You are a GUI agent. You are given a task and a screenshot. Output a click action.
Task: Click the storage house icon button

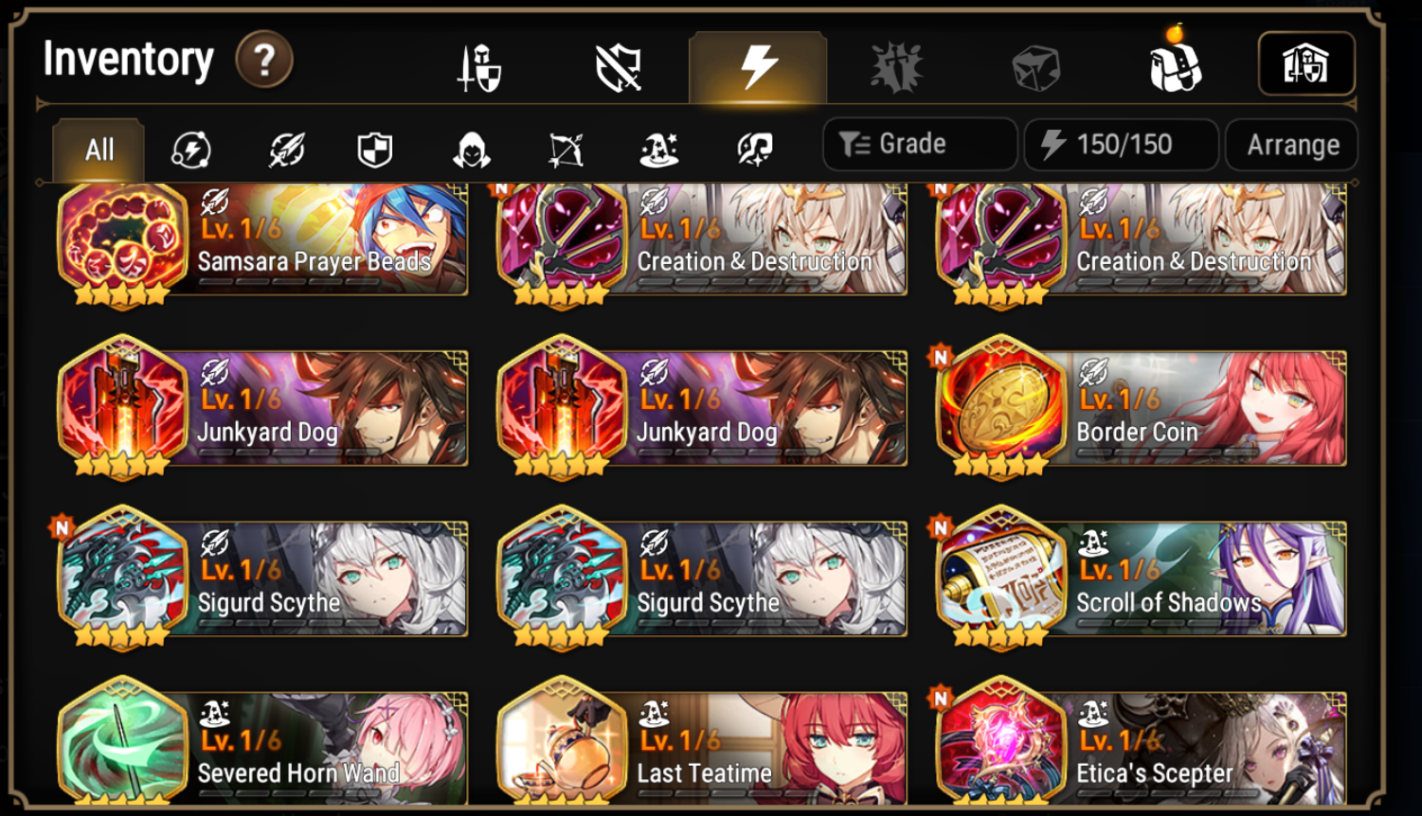tap(1306, 64)
